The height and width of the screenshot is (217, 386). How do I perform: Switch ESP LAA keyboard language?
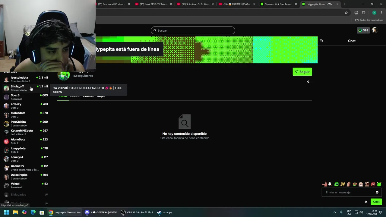pos(349,212)
